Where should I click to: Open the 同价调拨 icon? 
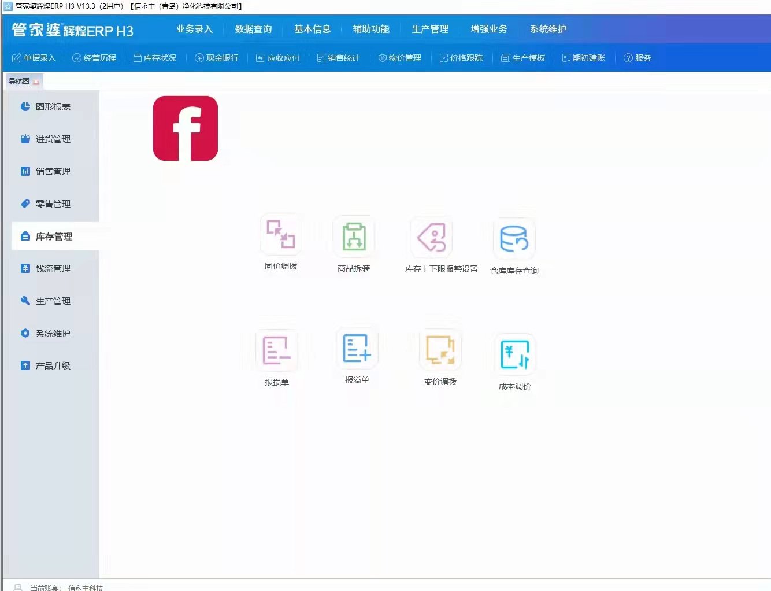pyautogui.click(x=281, y=234)
